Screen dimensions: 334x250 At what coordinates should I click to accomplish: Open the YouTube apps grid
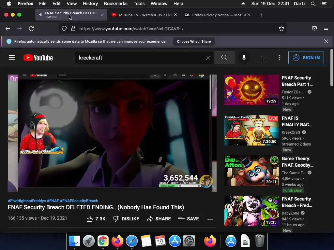264,58
